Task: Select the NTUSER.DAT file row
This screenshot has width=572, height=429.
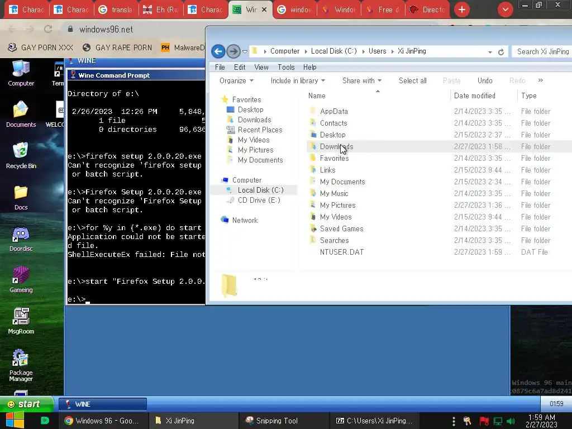Action: (439, 252)
